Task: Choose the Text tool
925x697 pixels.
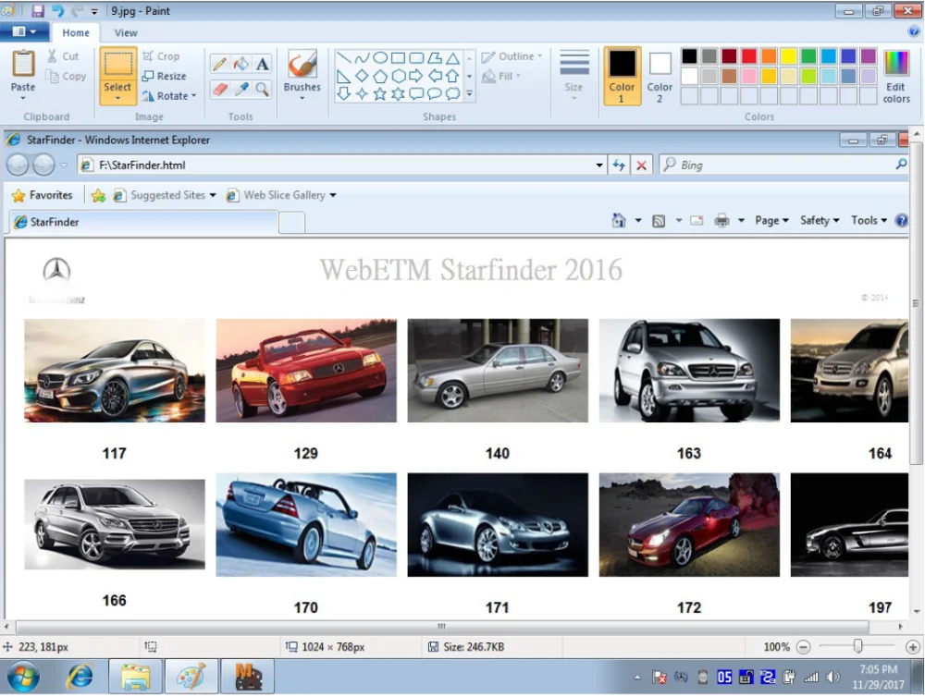Action: coord(263,64)
